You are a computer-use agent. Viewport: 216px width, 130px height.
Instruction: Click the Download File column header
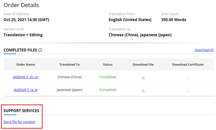coord(143,64)
